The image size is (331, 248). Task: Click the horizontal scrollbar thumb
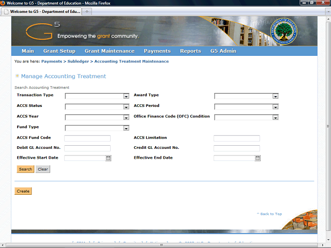pos(162,245)
